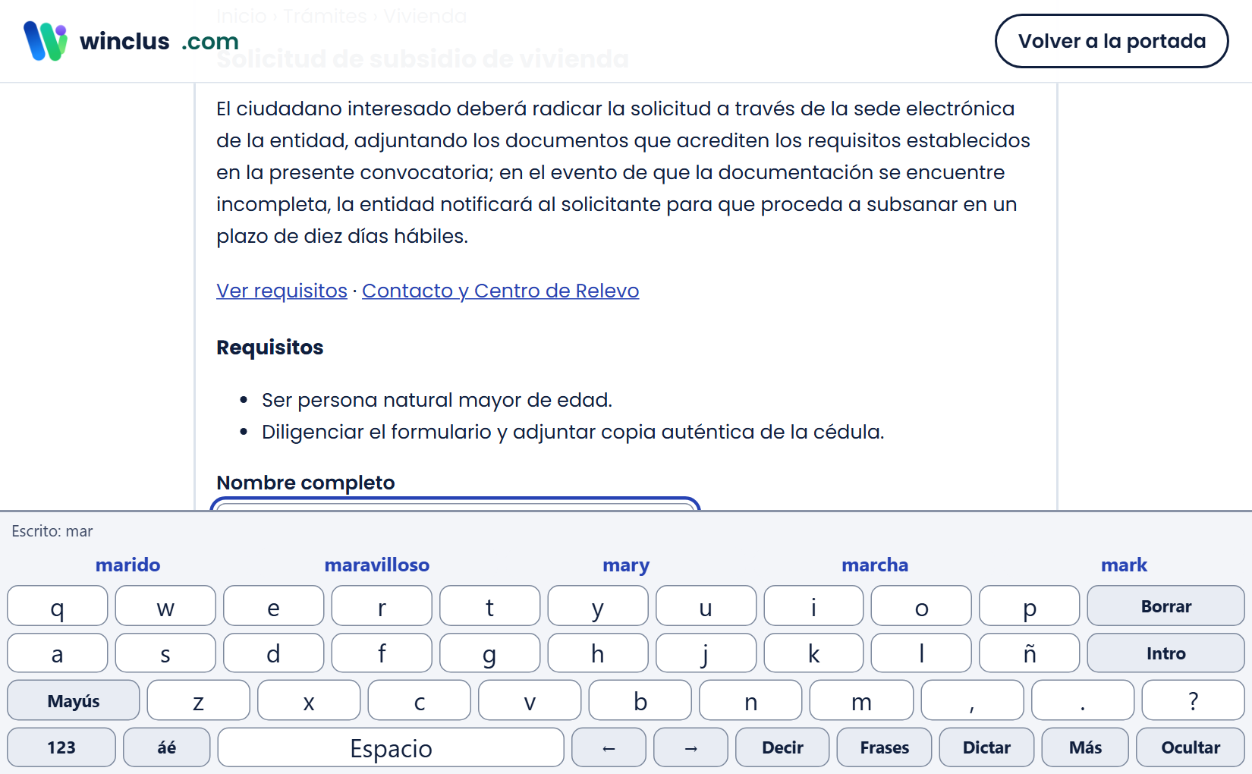This screenshot has height=774, width=1252.
Task: Tap the letter v key
Action: 530,700
